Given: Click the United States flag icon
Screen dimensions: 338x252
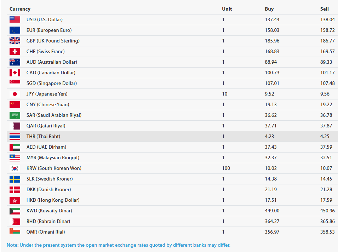Looking at the screenshot, I should pos(15,19).
